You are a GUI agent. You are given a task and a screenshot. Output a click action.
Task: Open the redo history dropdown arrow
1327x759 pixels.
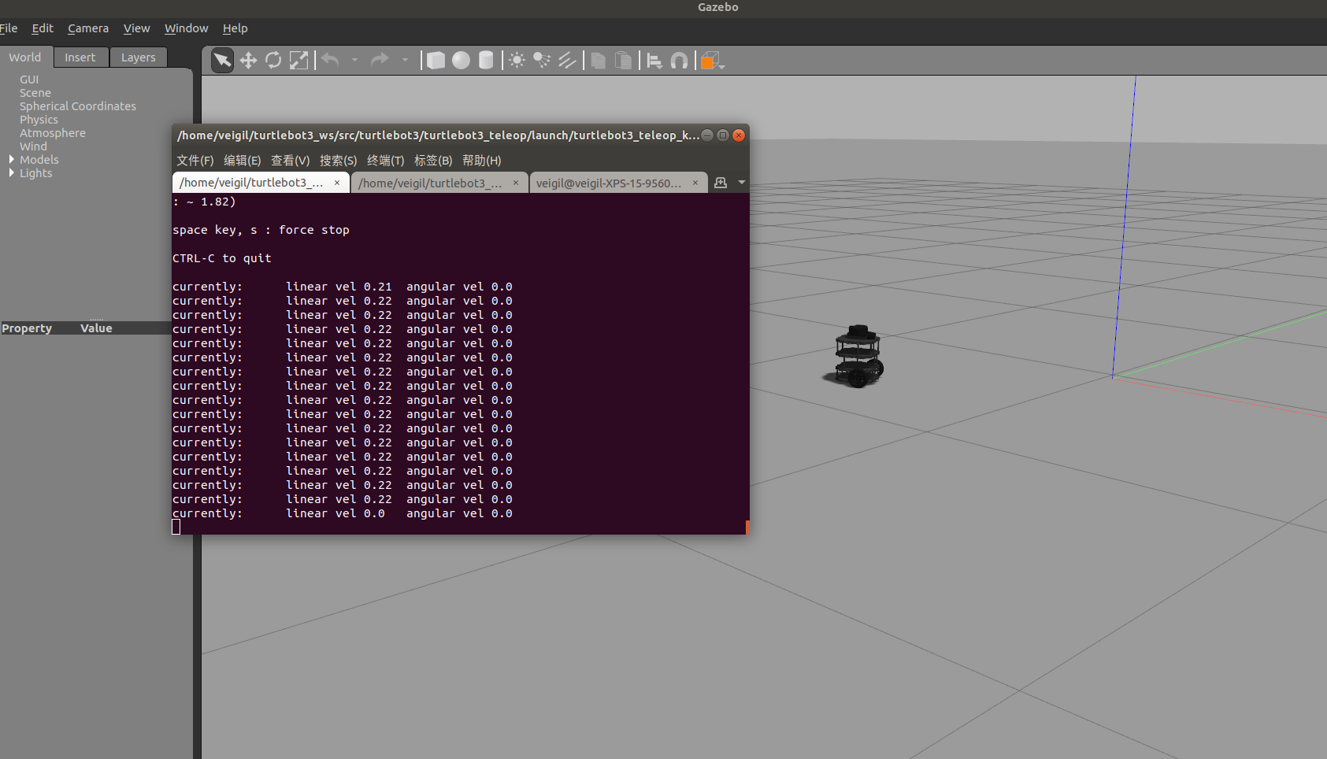405,60
